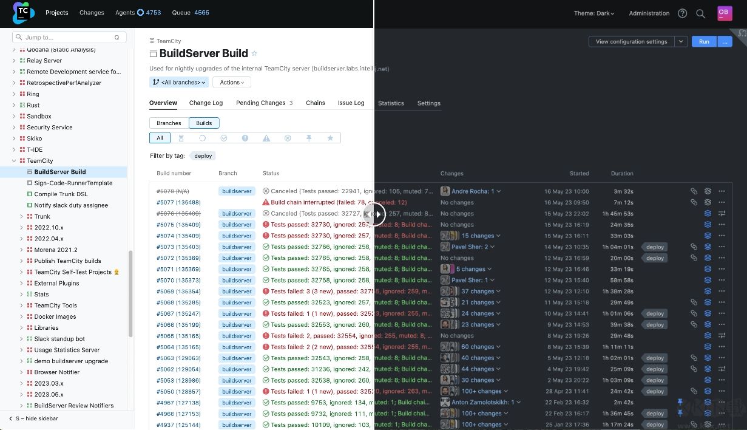
Task: Open the Changes item in the header
Action: 92,12
